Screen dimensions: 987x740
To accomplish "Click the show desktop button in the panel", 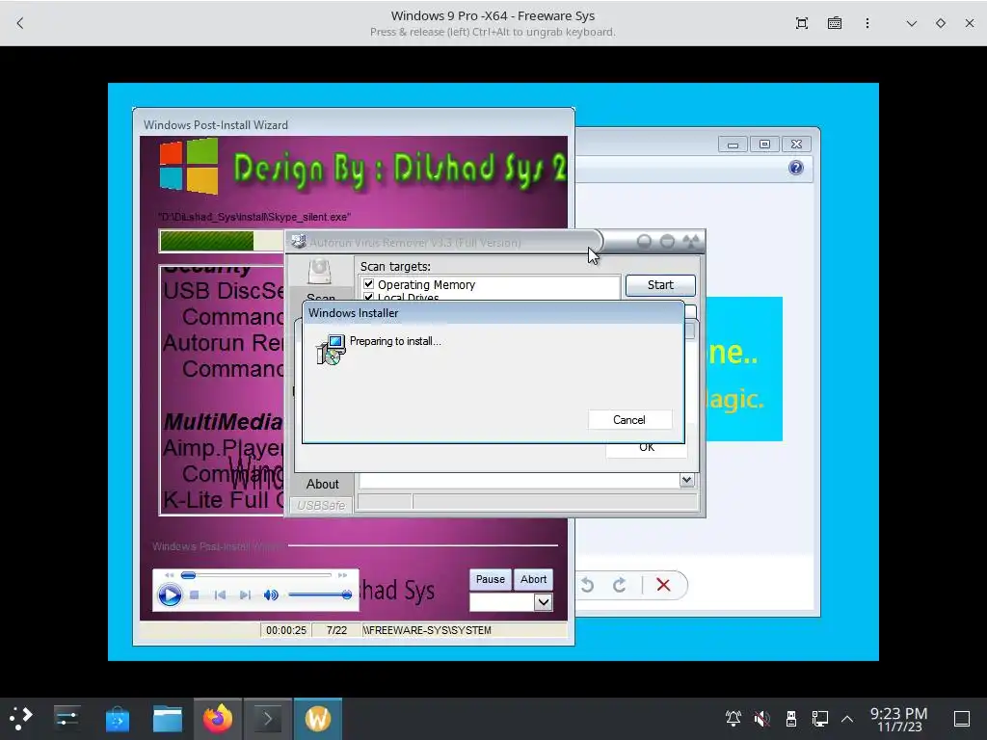I will pyautogui.click(x=962, y=718).
